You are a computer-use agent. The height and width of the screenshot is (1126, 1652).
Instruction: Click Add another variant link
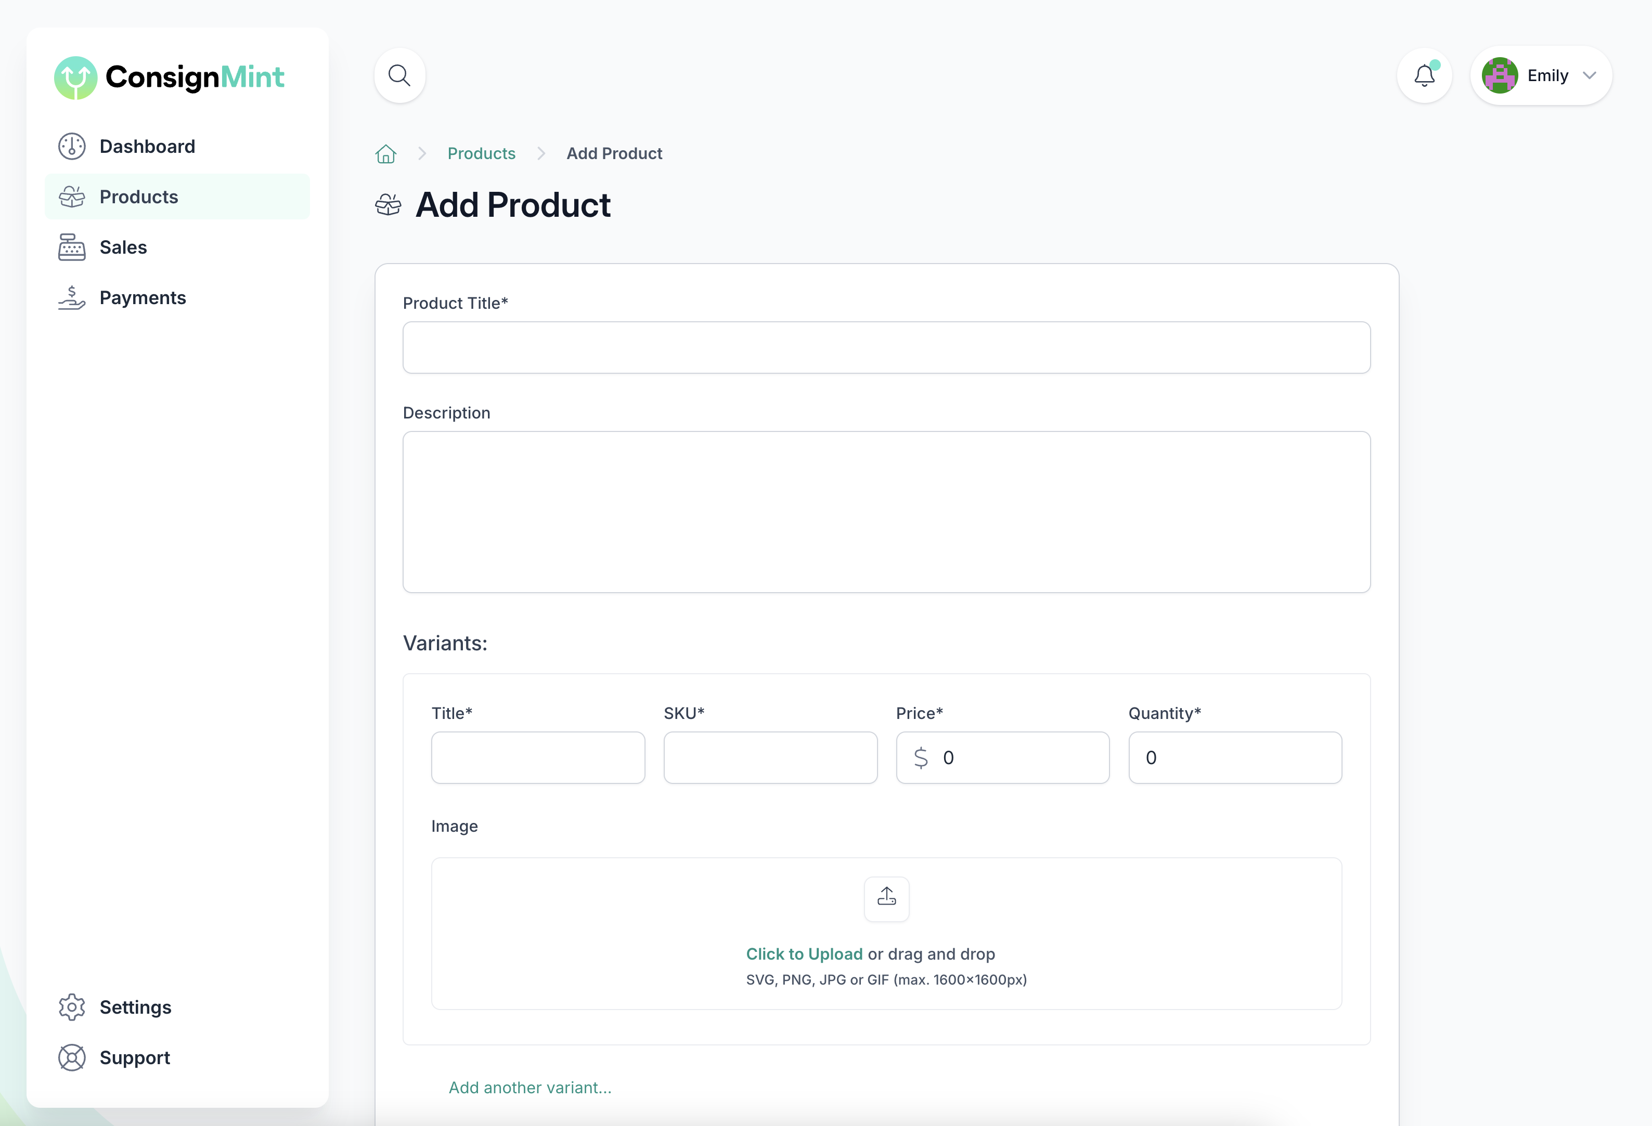[530, 1087]
